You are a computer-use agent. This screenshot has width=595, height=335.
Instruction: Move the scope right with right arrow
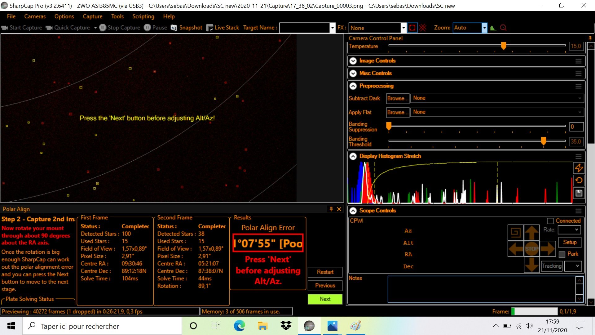point(548,249)
